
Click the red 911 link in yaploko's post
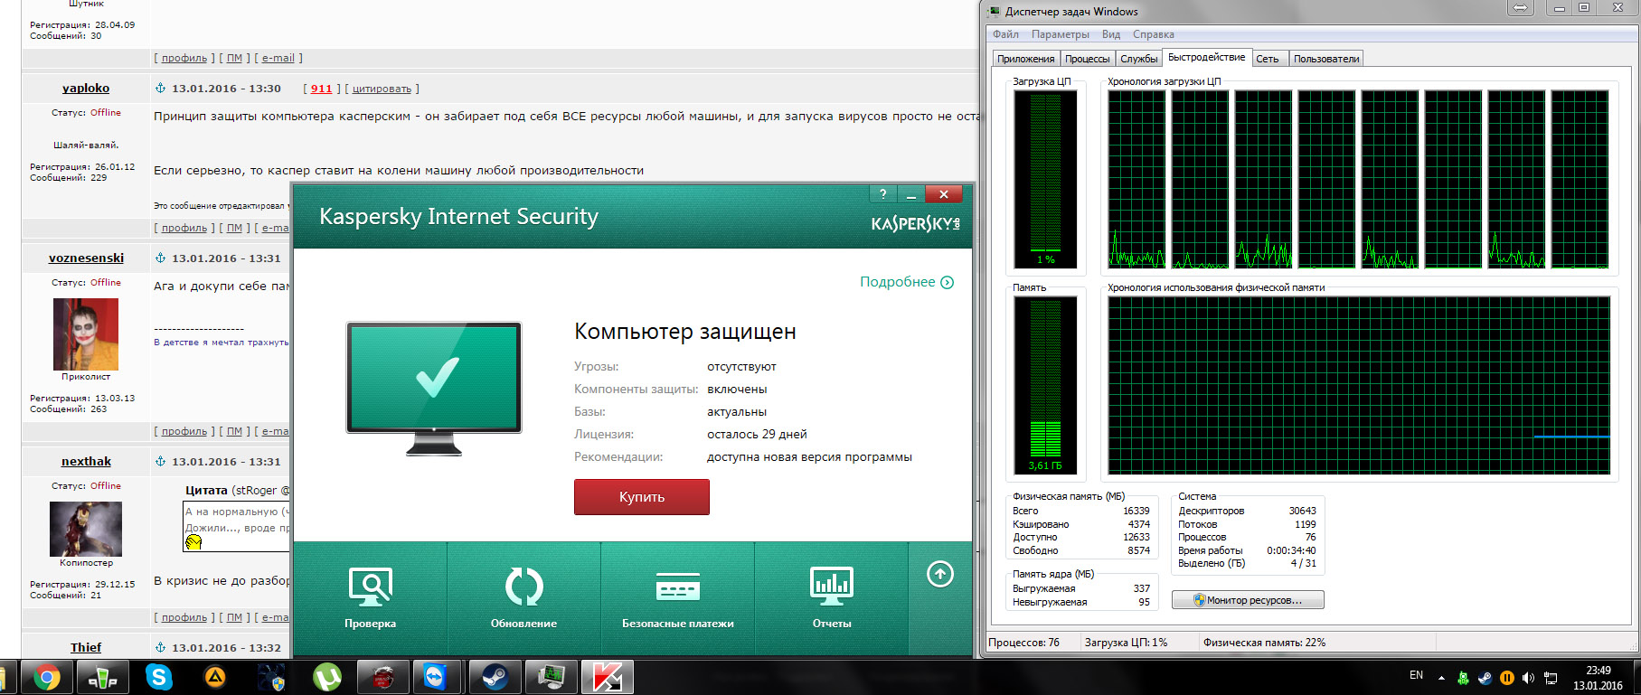pos(322,89)
